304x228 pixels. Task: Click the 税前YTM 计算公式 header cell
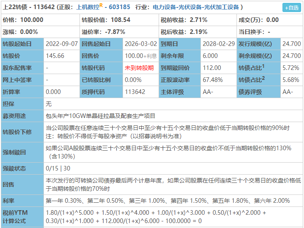[22, 217]
